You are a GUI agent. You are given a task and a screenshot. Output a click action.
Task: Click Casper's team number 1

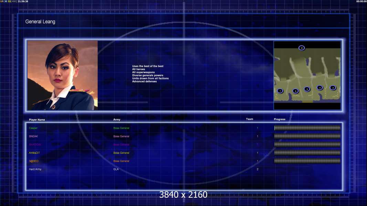point(258,128)
